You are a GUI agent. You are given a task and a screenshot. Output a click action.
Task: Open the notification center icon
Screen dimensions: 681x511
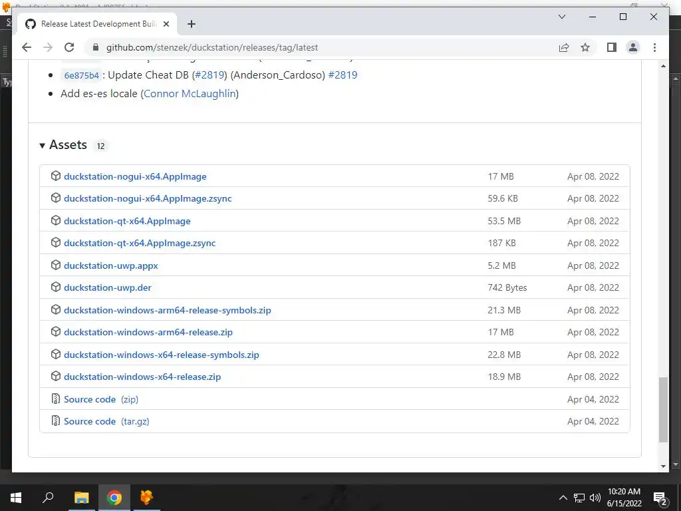(660, 498)
